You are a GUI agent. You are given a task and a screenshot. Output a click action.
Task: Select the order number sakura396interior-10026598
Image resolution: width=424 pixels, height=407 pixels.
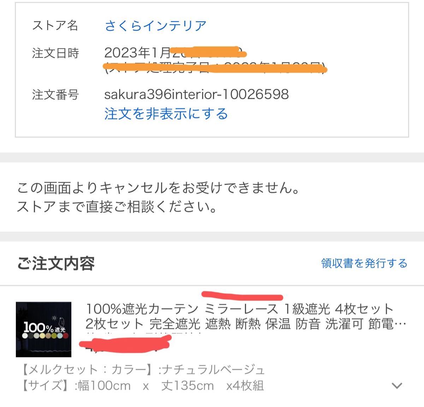point(196,94)
